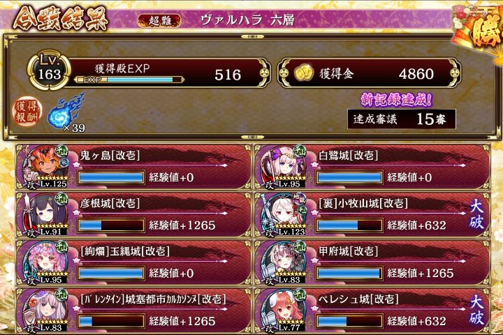The height and width of the screenshot is (335, 503).
Task: Click the red 獲得報酬 reward stamp
Action: (27, 111)
